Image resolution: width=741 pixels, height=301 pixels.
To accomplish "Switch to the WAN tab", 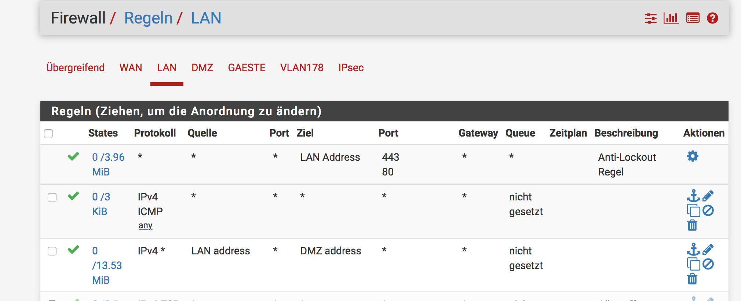I will coord(131,68).
